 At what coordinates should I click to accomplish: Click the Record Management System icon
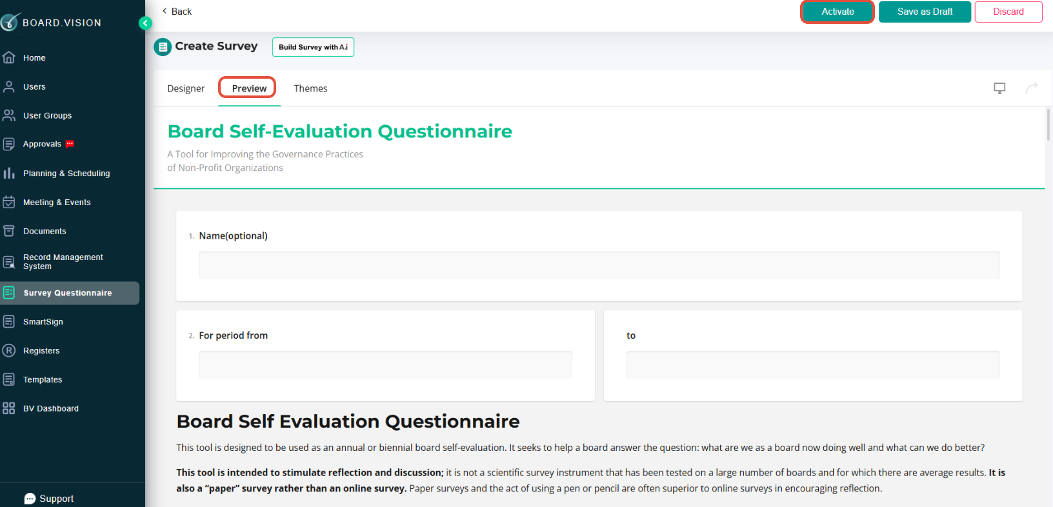(x=9, y=262)
